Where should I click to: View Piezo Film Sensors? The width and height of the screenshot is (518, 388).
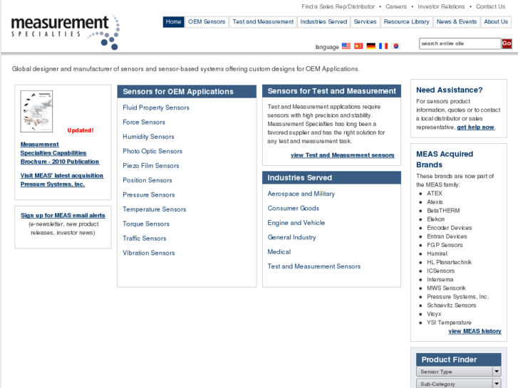(150, 166)
